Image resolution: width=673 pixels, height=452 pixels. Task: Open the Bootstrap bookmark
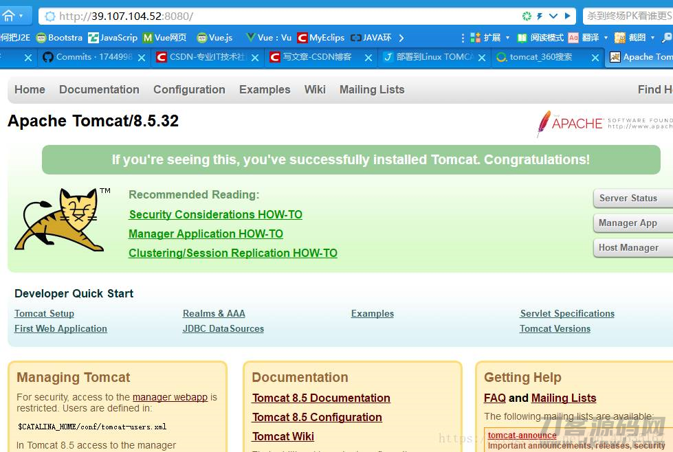click(59, 38)
